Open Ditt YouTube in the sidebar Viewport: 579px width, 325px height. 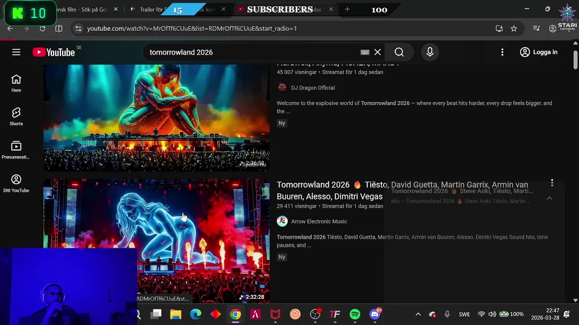(16, 184)
